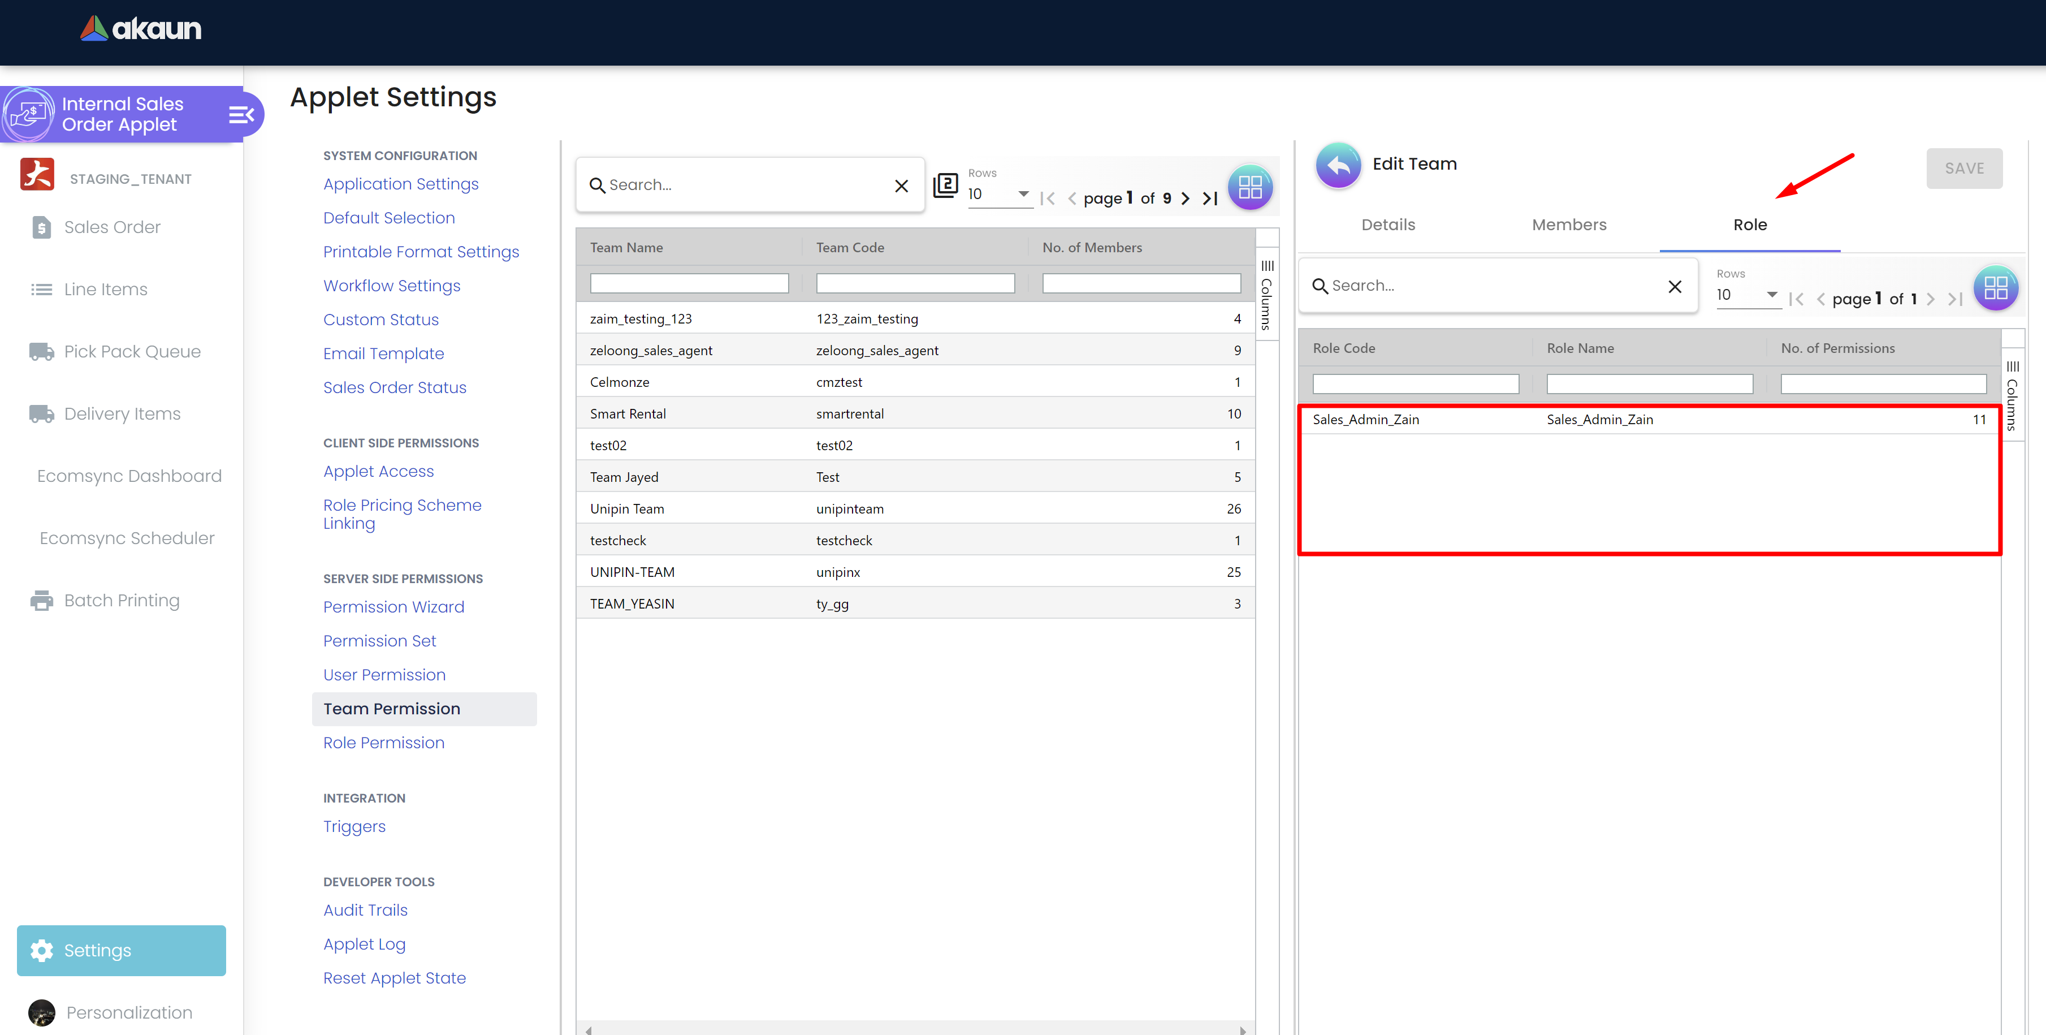The height and width of the screenshot is (1035, 2046).
Task: Open Role Permission settings link
Action: pos(384,743)
